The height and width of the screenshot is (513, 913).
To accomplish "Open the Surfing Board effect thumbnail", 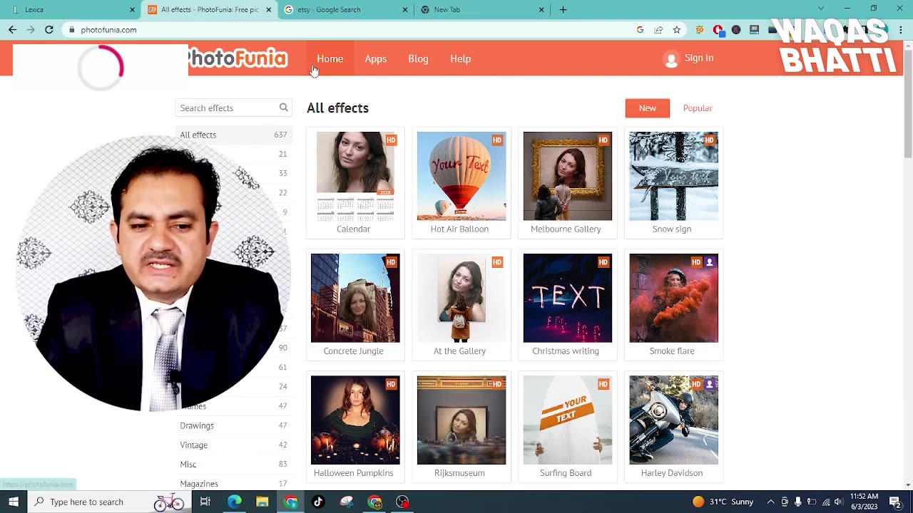I will pyautogui.click(x=568, y=427).
